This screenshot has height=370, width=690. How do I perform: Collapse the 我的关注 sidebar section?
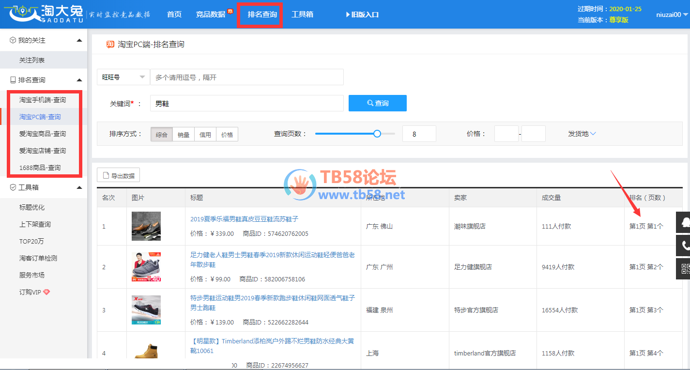click(x=79, y=40)
